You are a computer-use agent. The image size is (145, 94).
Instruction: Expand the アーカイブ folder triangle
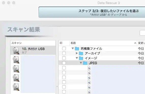77,53
